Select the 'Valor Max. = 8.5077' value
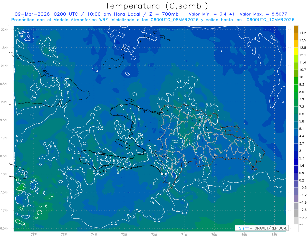 tap(263, 14)
